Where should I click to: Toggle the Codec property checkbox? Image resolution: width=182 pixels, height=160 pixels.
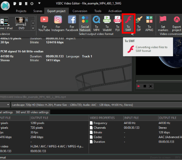coord(91,137)
